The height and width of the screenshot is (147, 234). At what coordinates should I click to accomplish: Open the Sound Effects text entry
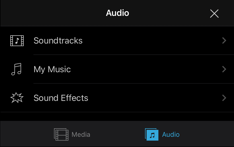tap(61, 98)
